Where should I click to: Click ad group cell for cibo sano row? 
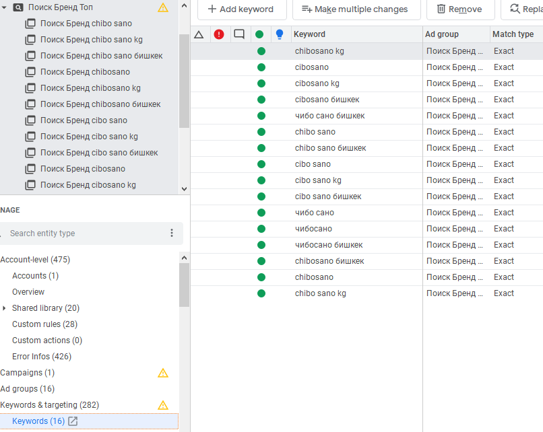click(455, 164)
